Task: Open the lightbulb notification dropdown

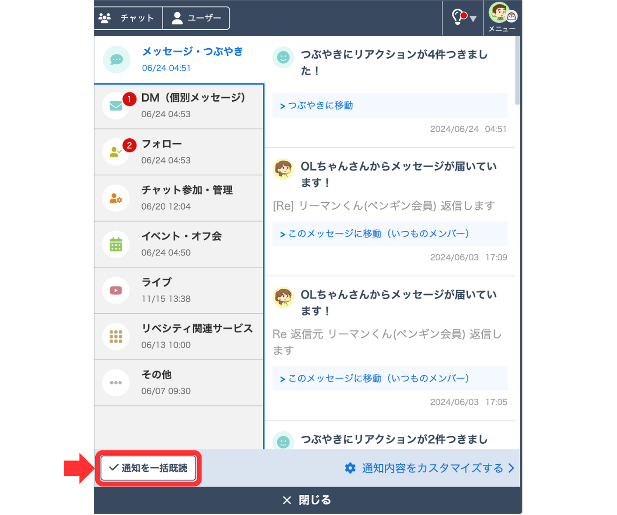Action: 463,18
